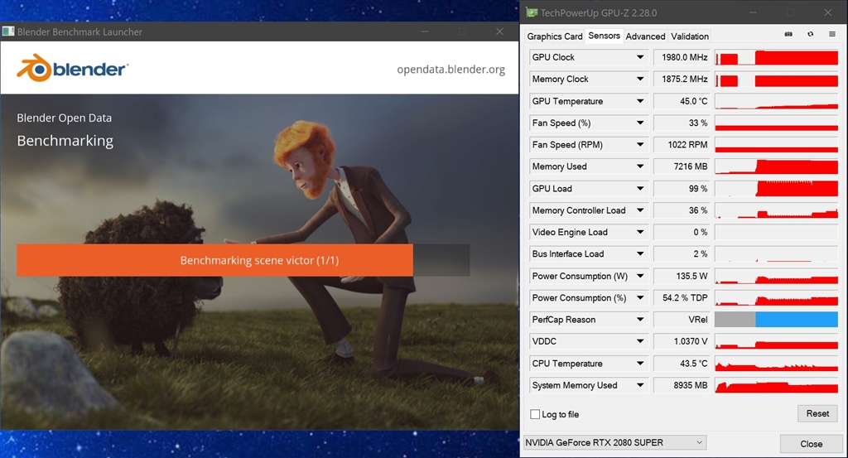The height and width of the screenshot is (458, 848).
Task: Expand the GPU Temperature sensor dropdown
Action: [x=640, y=101]
